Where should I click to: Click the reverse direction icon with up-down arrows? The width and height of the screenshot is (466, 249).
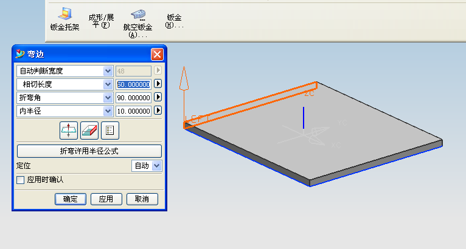tap(69, 131)
